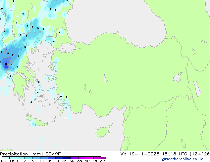Click the "15..18 UTC" time range text
This screenshot has height=162, width=210.
(x=174, y=154)
